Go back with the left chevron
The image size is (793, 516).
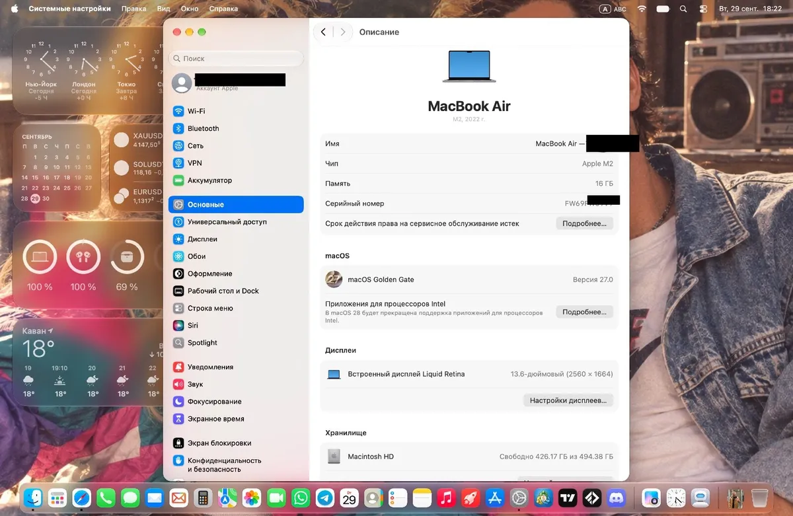[323, 32]
